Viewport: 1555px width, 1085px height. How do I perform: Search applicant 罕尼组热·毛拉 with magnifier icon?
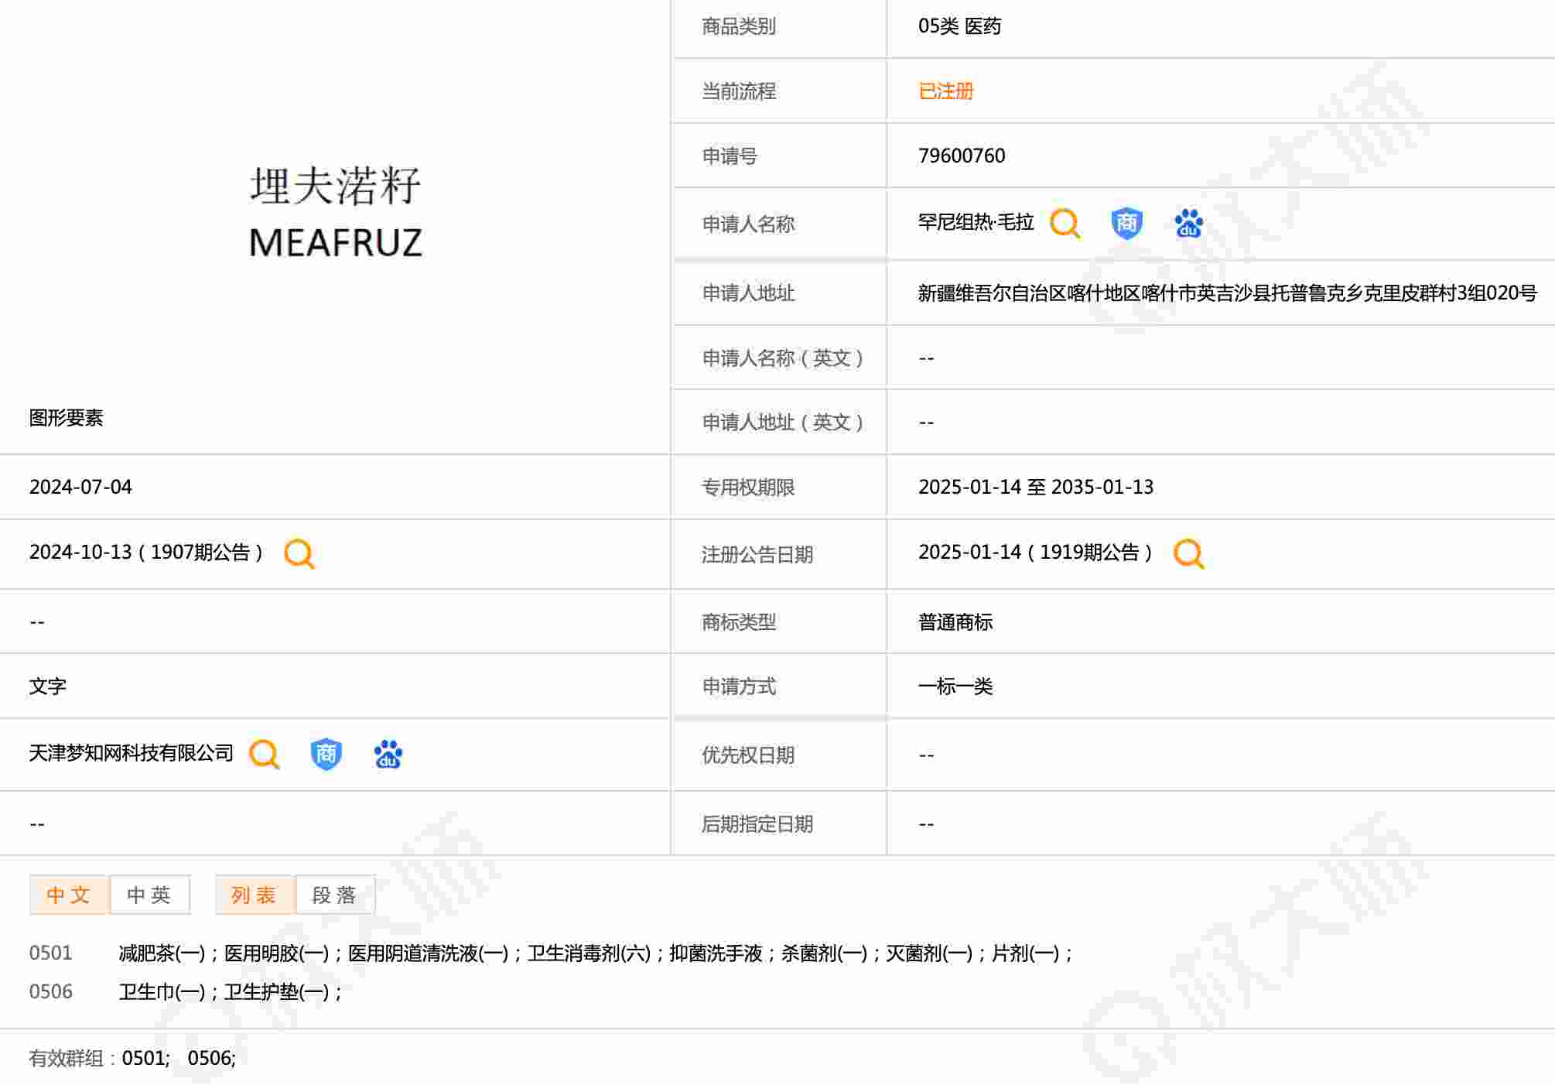tap(1065, 224)
